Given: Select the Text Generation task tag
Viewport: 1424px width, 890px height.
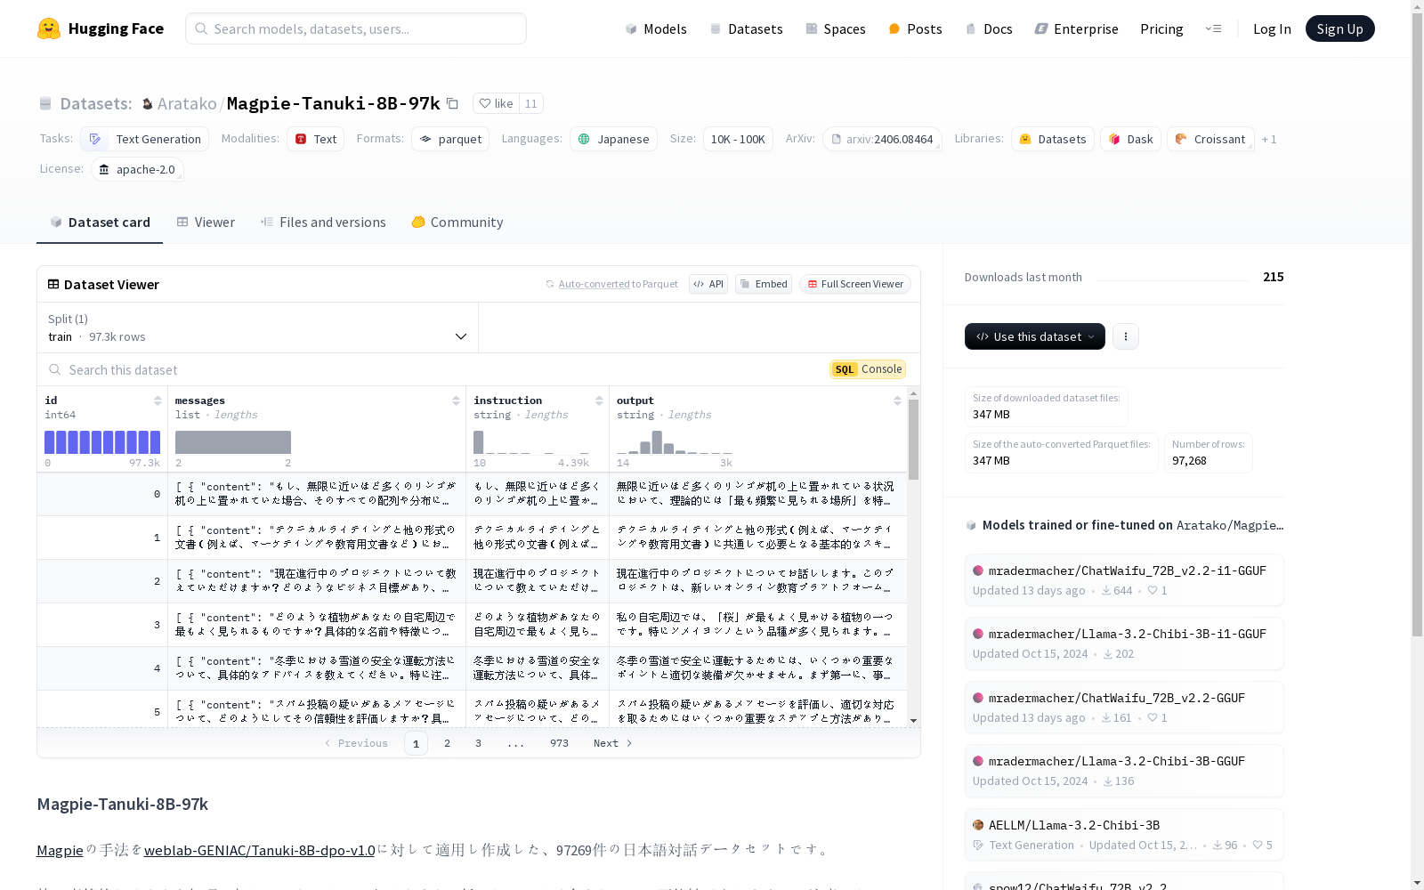Looking at the screenshot, I should point(144,139).
